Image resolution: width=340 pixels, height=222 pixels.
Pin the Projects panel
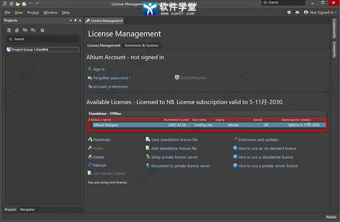tap(75, 21)
